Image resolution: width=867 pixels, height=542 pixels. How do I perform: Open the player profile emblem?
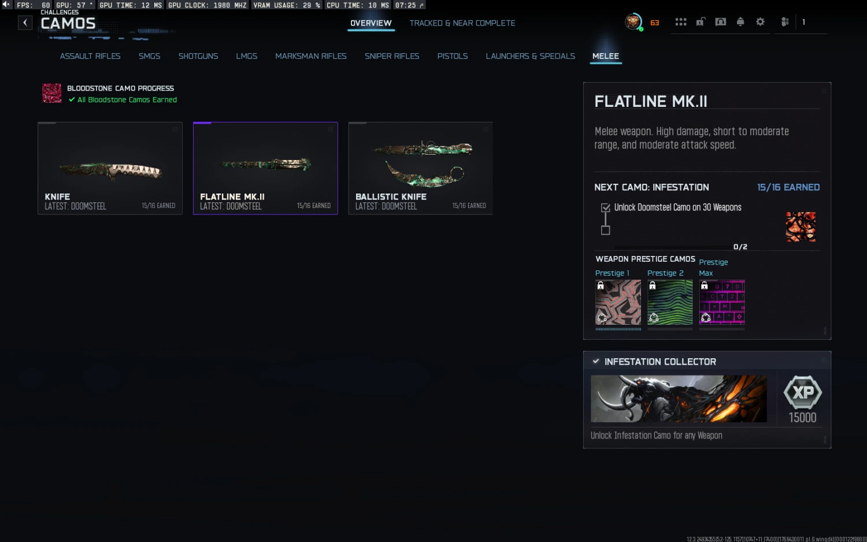pyautogui.click(x=633, y=22)
